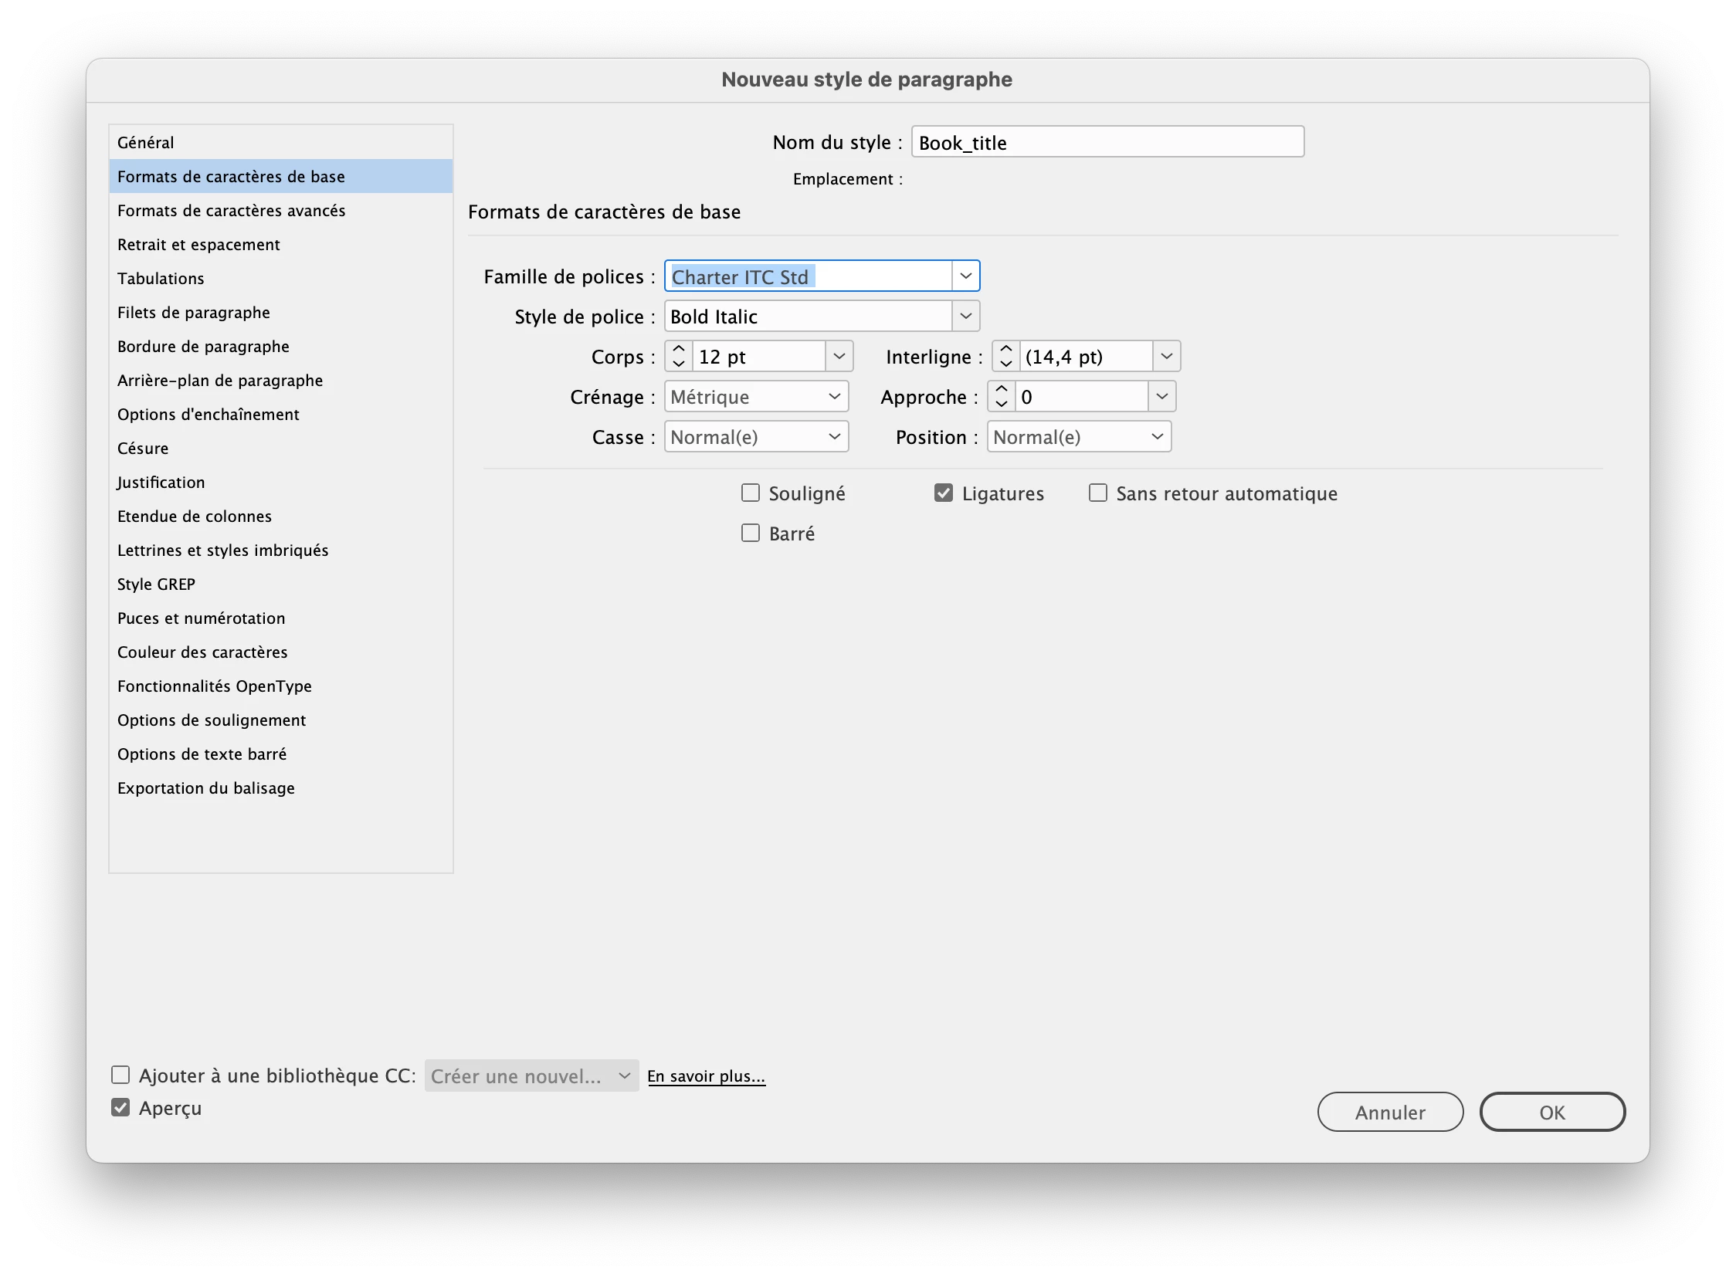The height and width of the screenshot is (1277, 1736).
Task: Follow the En savoir plus link
Action: pyautogui.click(x=705, y=1076)
